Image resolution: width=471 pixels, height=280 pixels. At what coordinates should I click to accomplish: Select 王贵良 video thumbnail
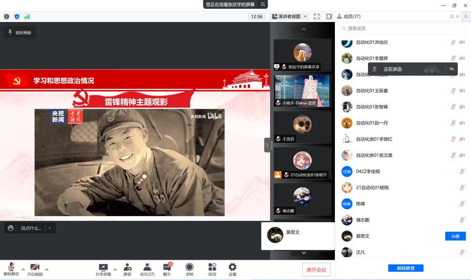302,127
